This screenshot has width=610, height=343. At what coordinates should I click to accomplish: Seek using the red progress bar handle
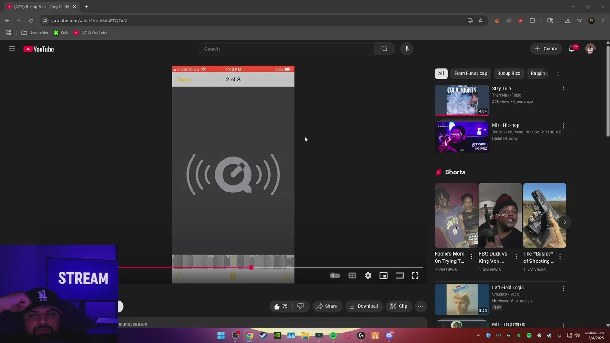[x=251, y=267]
